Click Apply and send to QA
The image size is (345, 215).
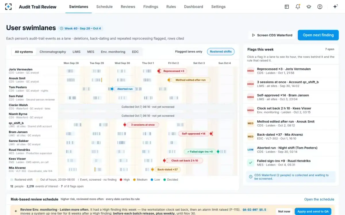tap(313, 211)
